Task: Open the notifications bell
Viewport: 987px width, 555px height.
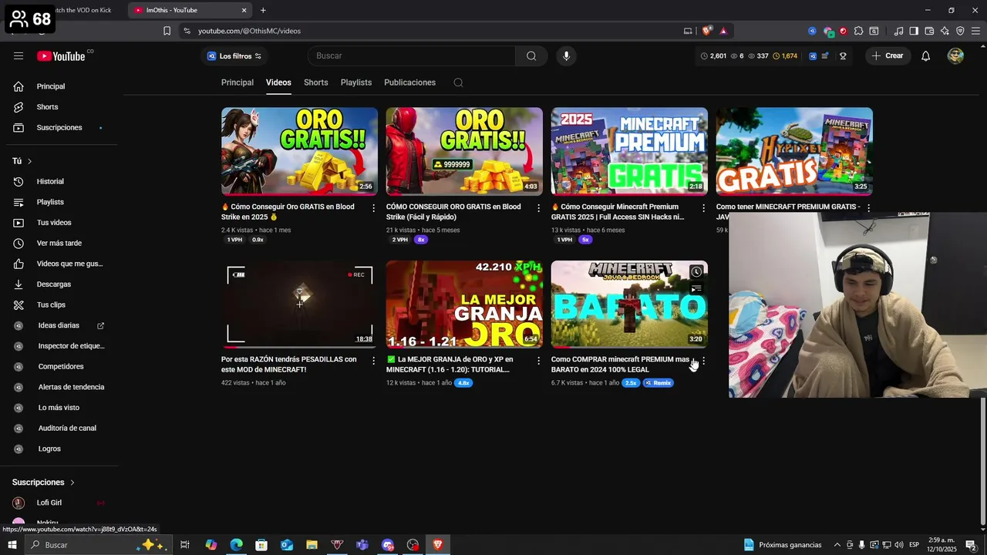Action: [925, 55]
